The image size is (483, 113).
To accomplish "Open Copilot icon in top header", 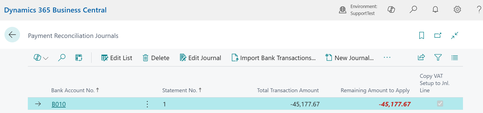I will (391, 10).
